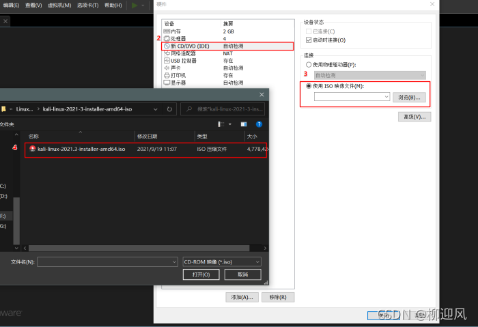Click the scroll right arrow of file list
The image size is (478, 327).
click(x=265, y=248)
